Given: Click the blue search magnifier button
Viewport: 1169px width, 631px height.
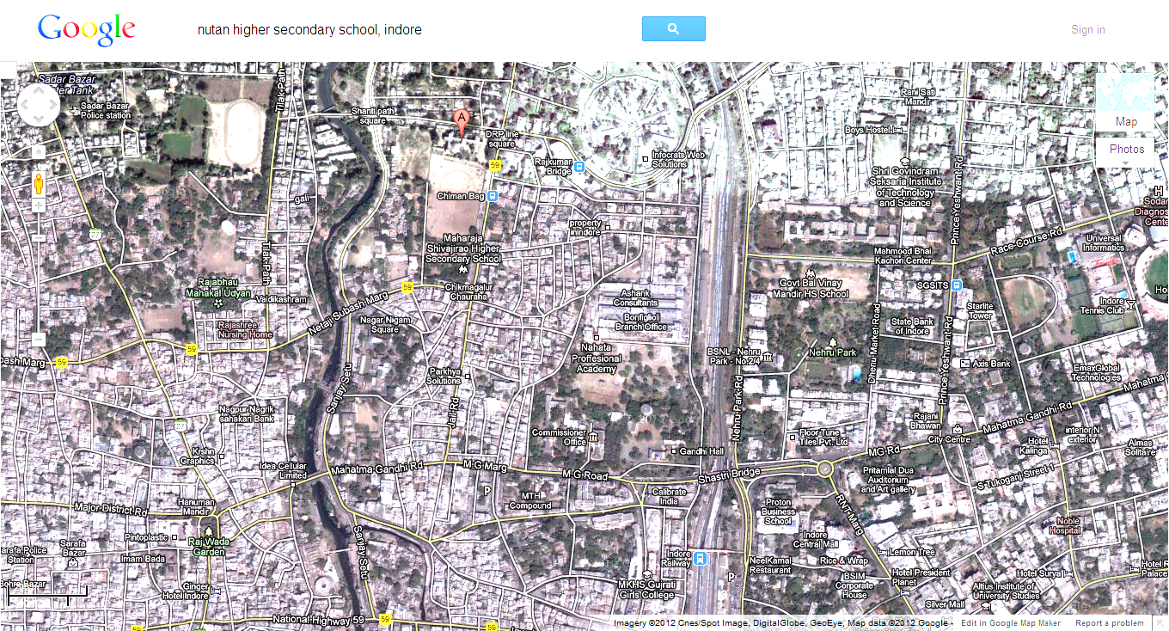Looking at the screenshot, I should coord(673,28).
